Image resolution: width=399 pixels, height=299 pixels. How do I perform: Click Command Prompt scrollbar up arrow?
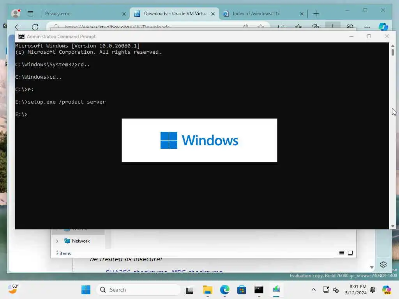(393, 46)
